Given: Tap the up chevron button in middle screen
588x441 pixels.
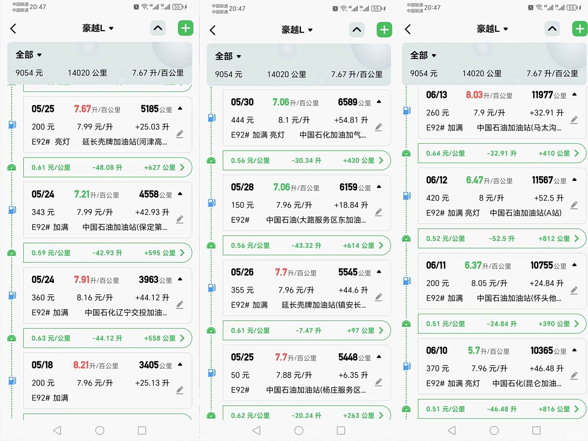Looking at the screenshot, I should pos(356,30).
